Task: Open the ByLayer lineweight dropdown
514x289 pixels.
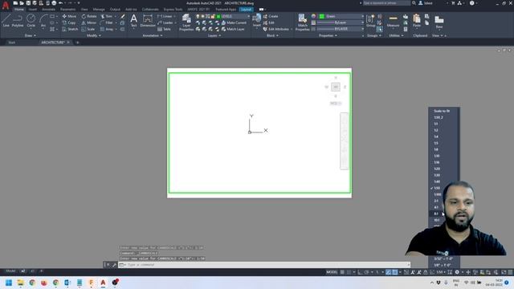Action: pos(340,22)
